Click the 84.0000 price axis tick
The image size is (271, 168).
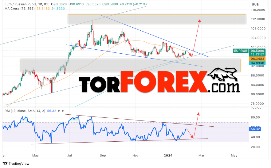(258, 85)
